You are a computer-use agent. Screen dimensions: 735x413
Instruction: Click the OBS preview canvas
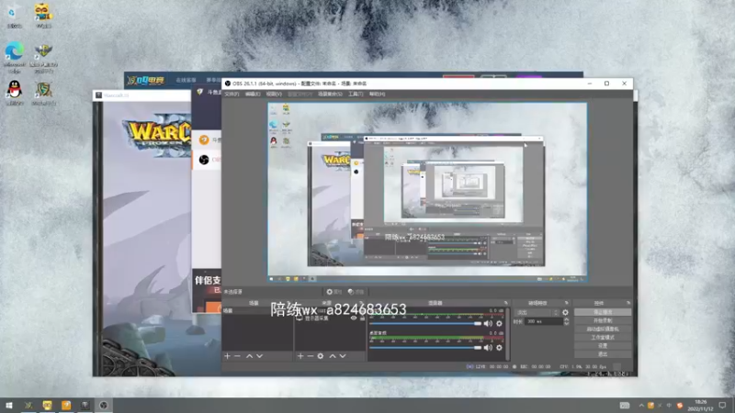pyautogui.click(x=427, y=193)
